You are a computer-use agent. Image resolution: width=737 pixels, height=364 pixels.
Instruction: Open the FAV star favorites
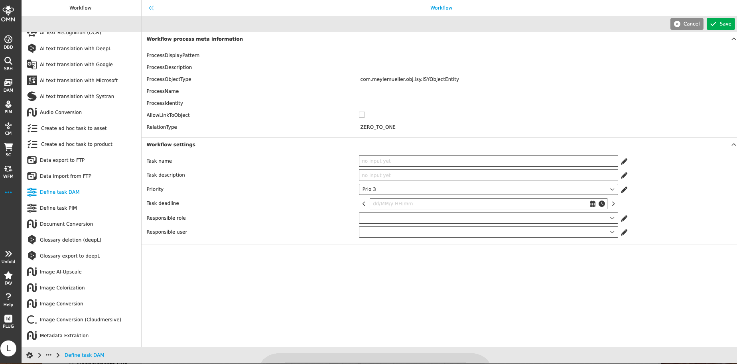pos(8,278)
